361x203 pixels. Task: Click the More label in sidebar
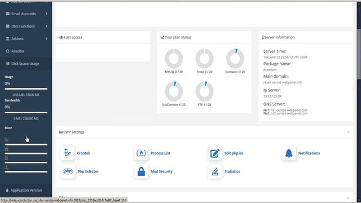tap(8, 128)
